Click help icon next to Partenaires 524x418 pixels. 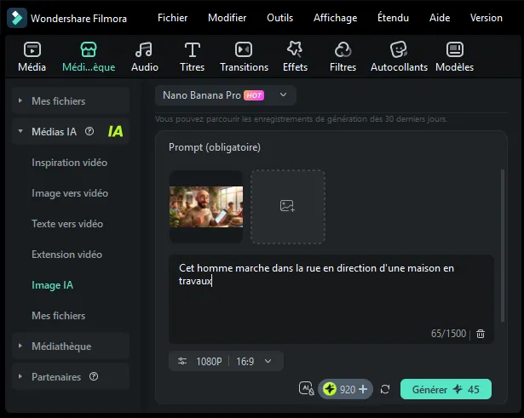tap(94, 376)
